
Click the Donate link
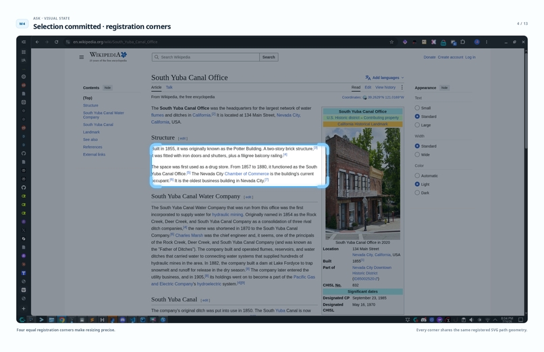[429, 57]
